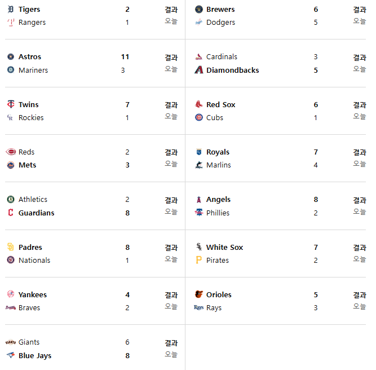Viewport: 376px width, 370px height.
Task: Click the Blue Jays team logo
Action: (x=11, y=355)
